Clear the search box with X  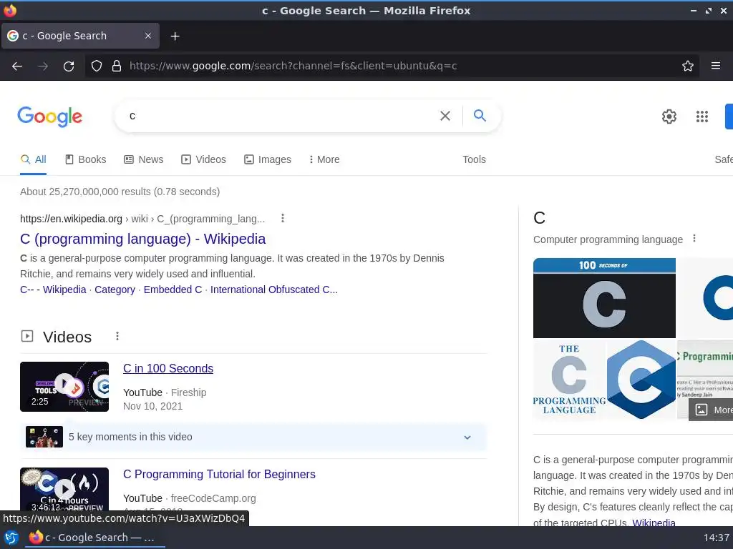(x=445, y=116)
